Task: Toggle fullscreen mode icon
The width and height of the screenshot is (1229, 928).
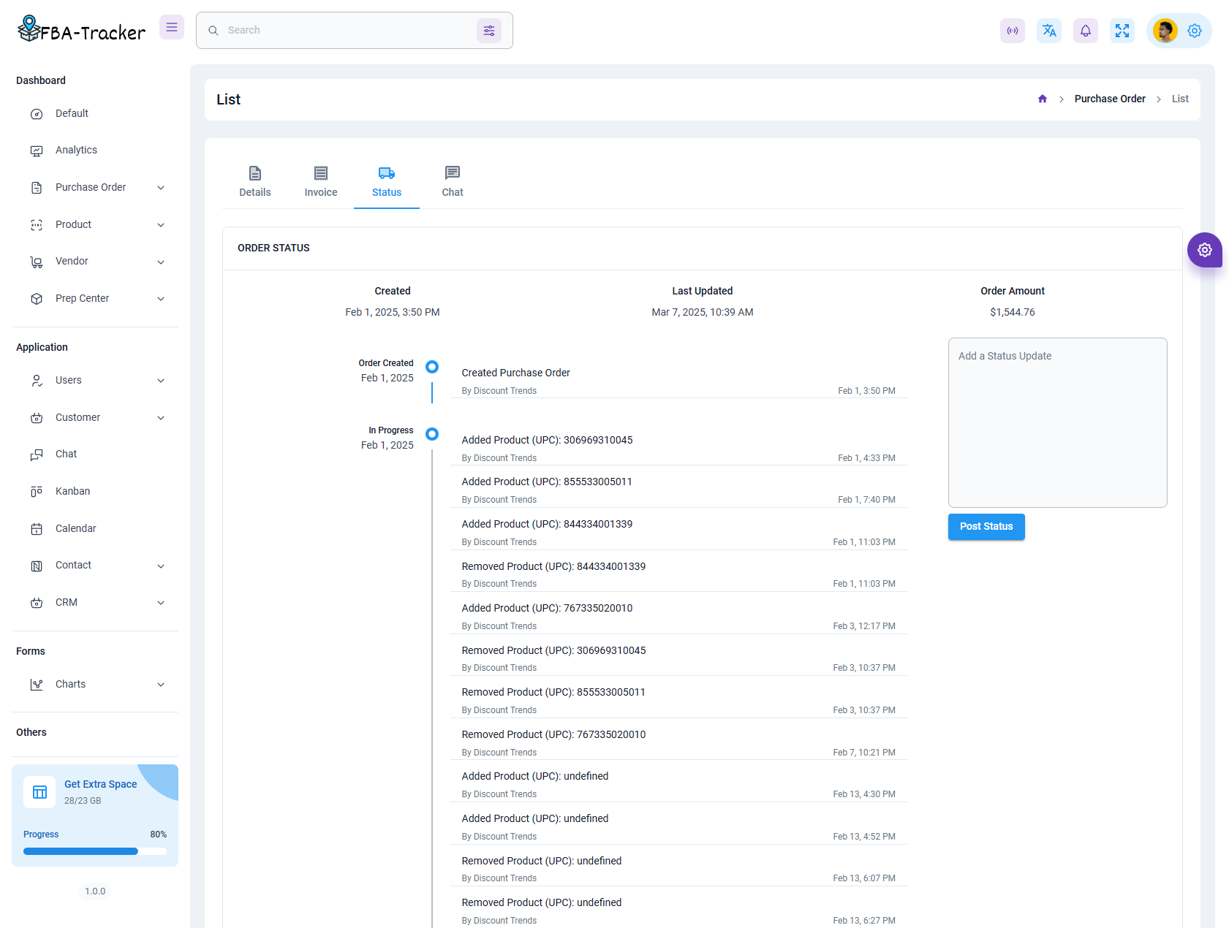Action: (1122, 31)
